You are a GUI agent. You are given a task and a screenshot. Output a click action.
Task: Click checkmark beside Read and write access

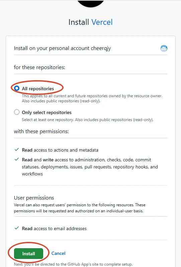coord(17,159)
